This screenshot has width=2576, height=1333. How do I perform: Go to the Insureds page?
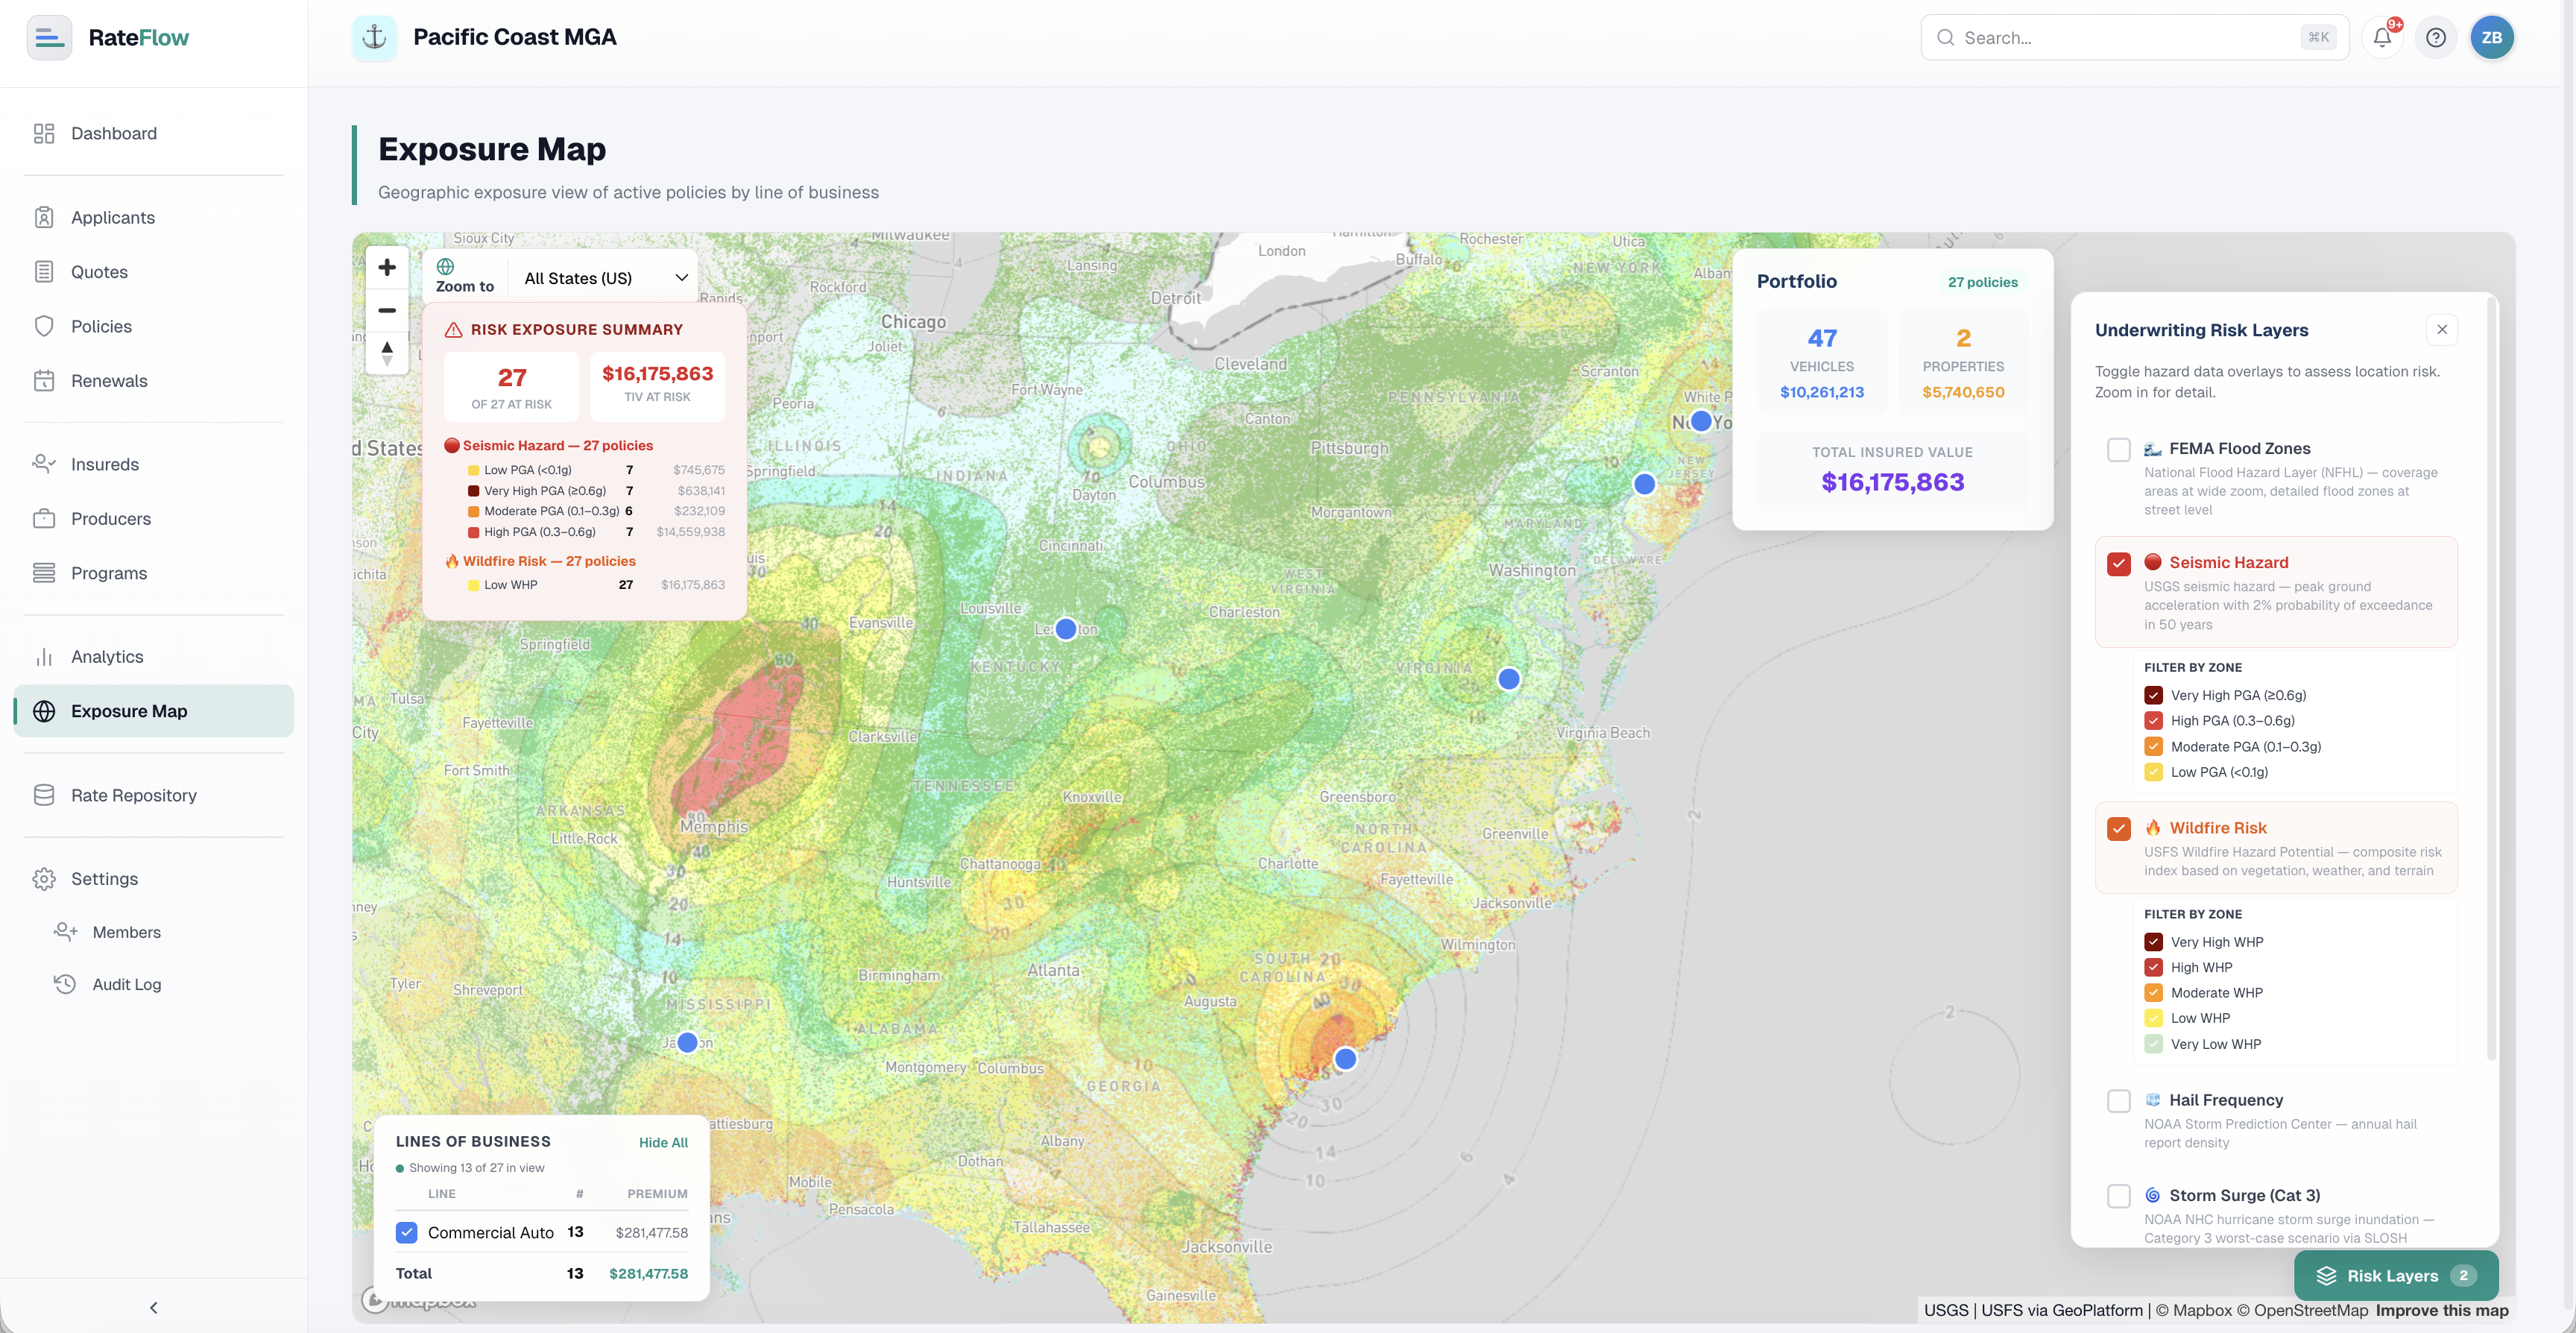pyautogui.click(x=154, y=464)
